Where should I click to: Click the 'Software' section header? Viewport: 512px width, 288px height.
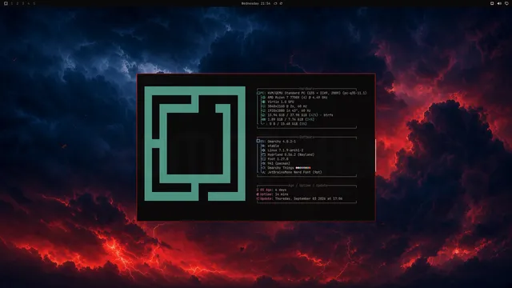coord(306,137)
